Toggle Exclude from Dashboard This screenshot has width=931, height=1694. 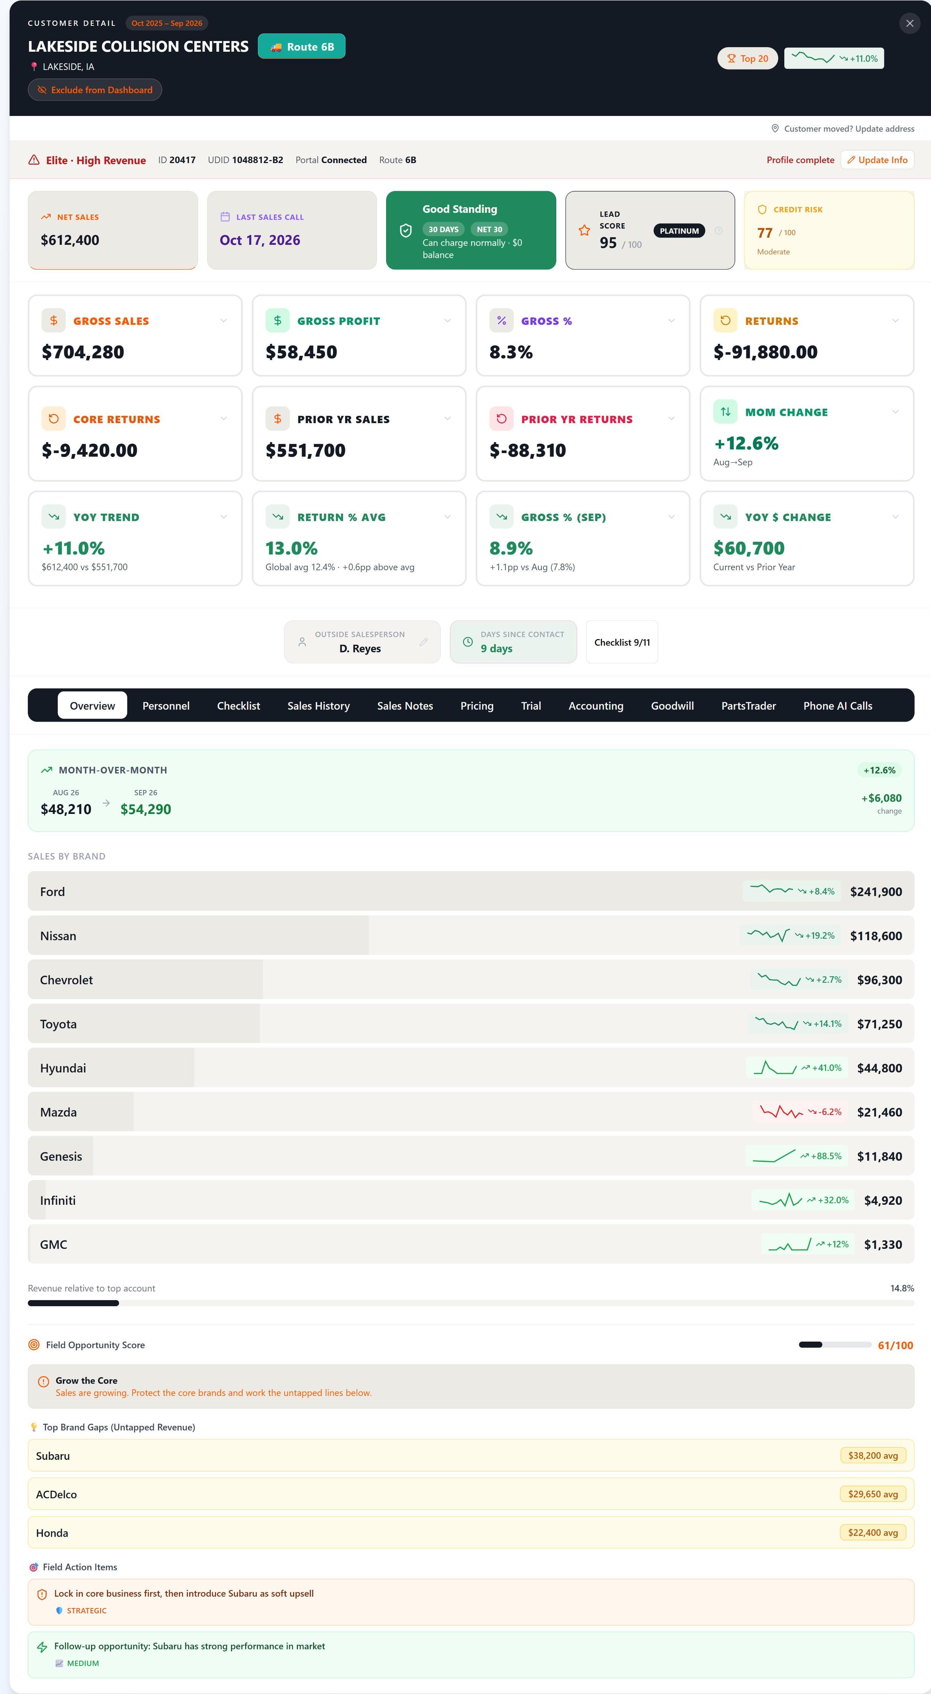coord(95,90)
